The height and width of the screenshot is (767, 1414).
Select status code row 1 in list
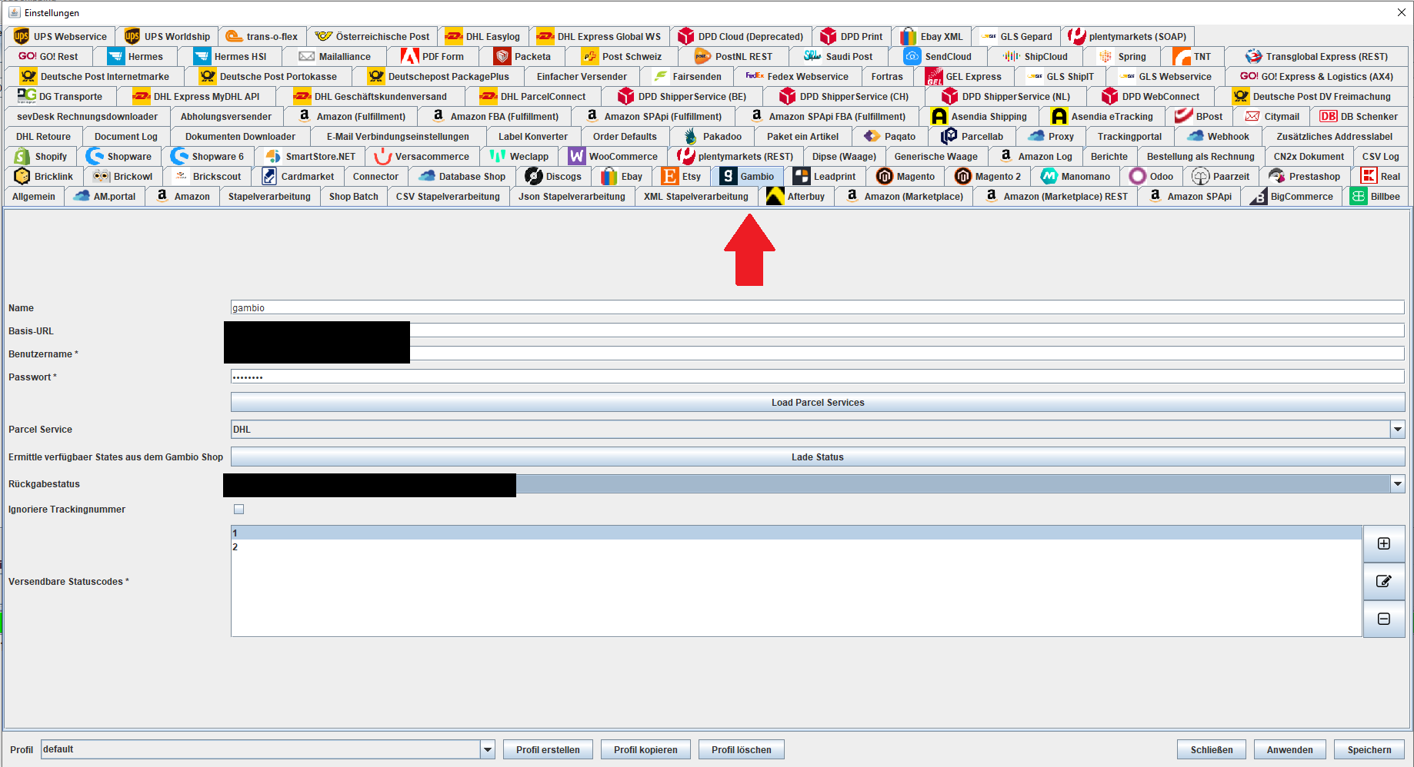(x=796, y=533)
